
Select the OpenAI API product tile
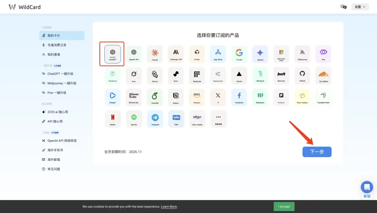click(x=134, y=54)
